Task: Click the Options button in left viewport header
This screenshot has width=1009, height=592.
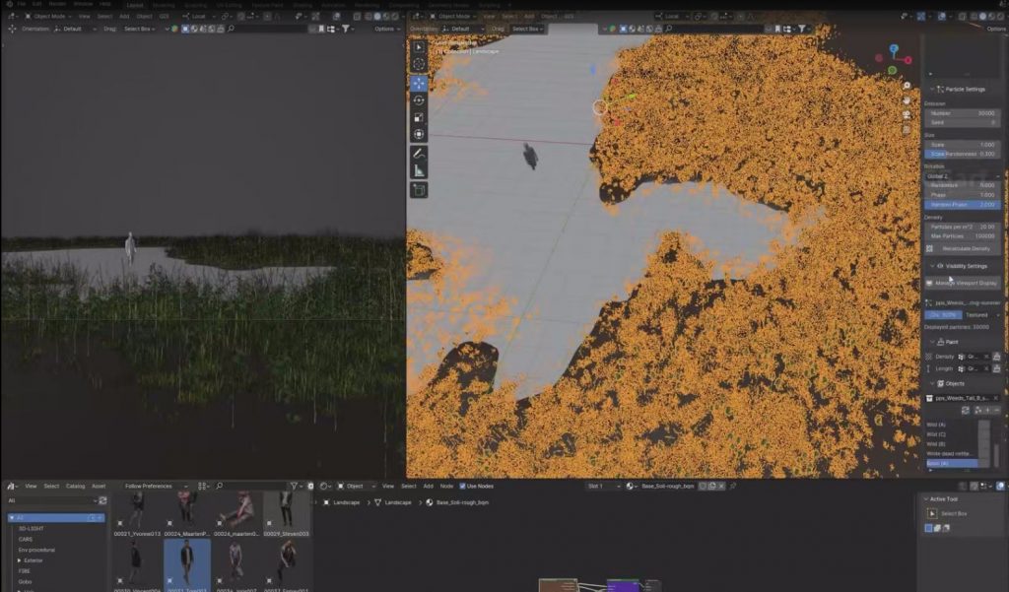Action: pyautogui.click(x=385, y=29)
